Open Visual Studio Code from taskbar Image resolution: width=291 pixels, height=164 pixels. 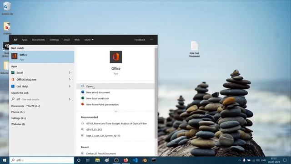click(135, 160)
